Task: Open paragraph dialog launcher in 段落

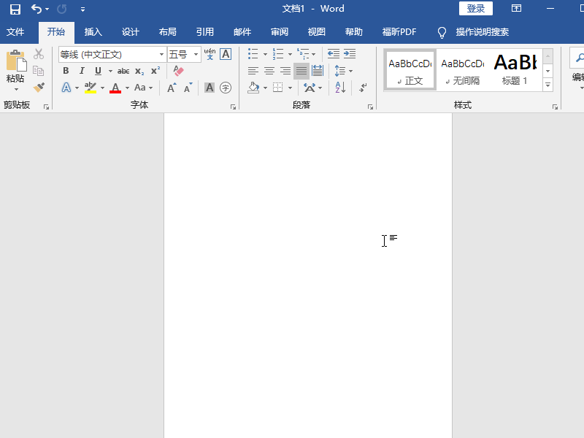Action: point(370,107)
